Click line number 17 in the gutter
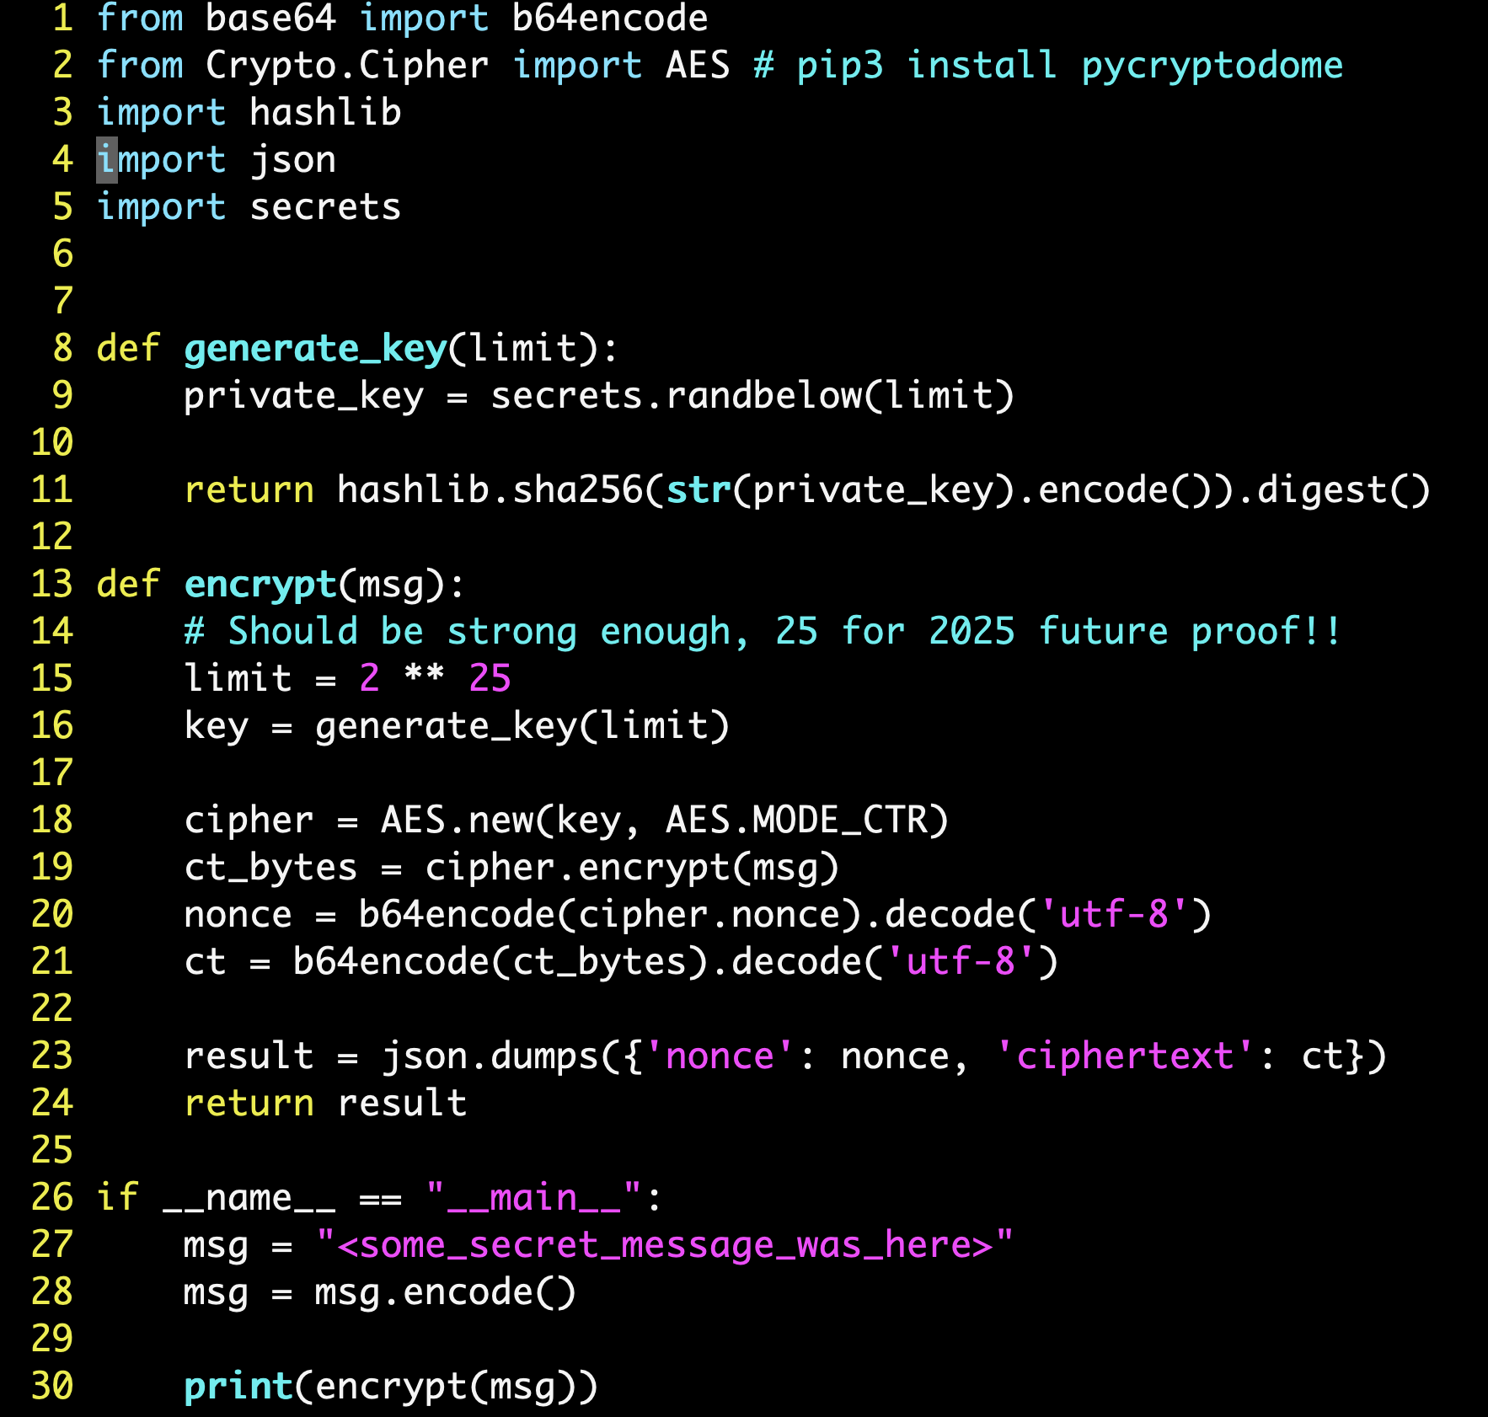 (52, 773)
